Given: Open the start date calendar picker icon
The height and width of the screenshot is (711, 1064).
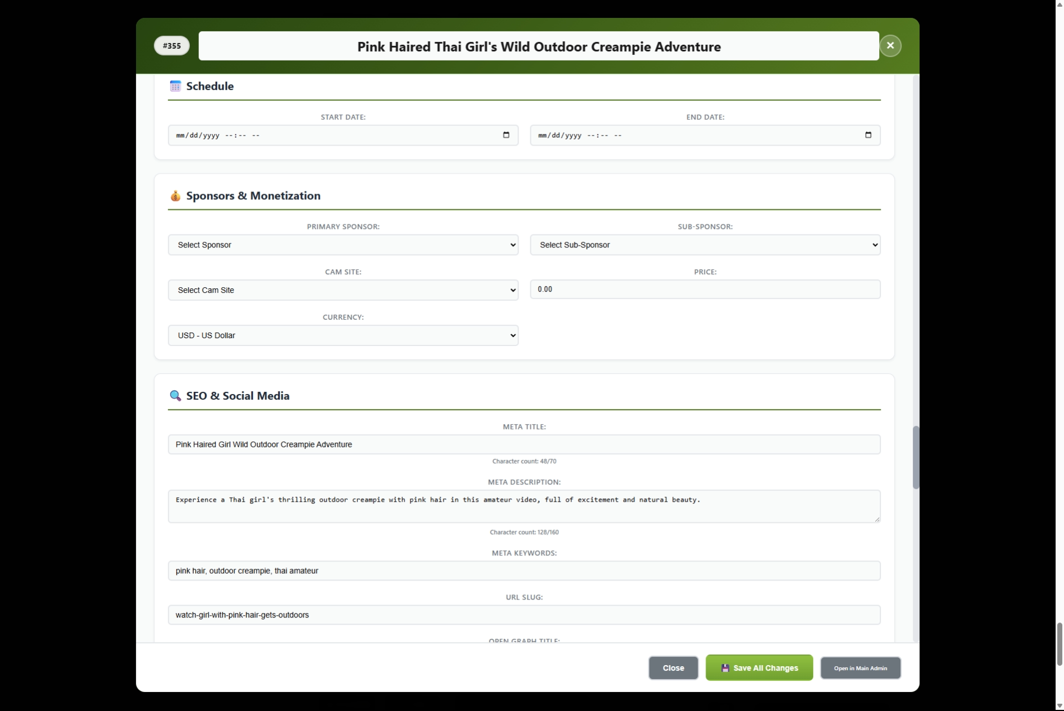Looking at the screenshot, I should [506, 135].
